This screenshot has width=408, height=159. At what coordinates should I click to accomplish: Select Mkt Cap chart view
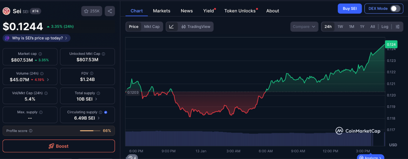tap(152, 27)
